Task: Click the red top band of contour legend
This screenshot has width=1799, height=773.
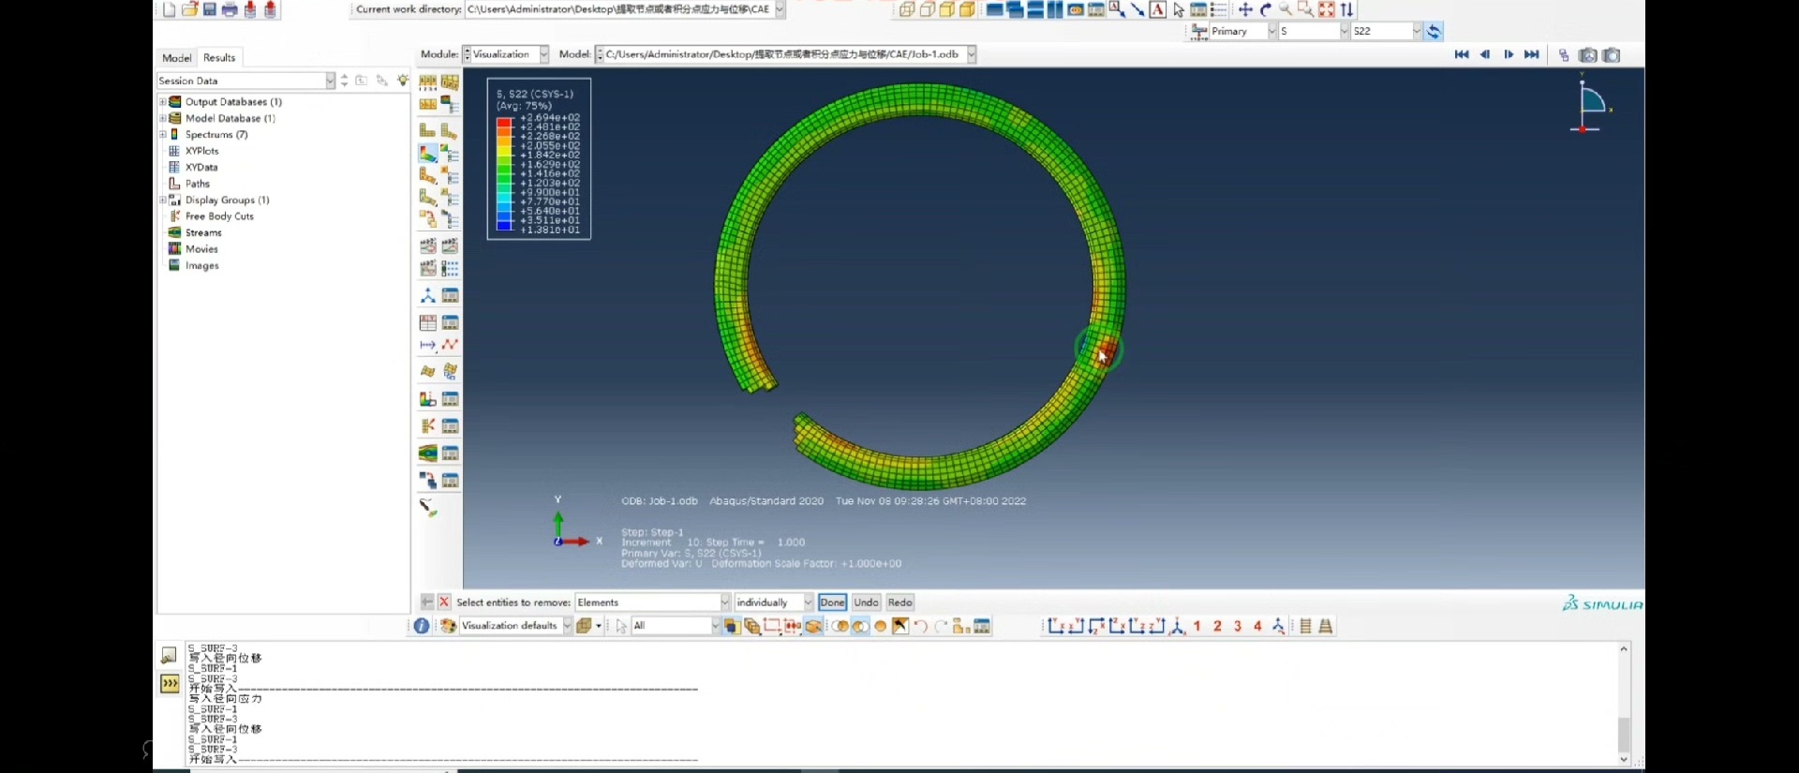Action: 504,122
